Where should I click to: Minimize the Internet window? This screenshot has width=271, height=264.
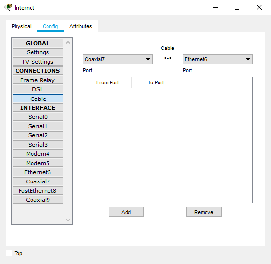click(215, 7)
